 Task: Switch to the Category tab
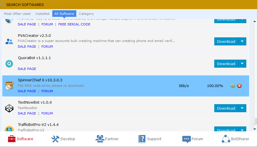[x=86, y=14]
